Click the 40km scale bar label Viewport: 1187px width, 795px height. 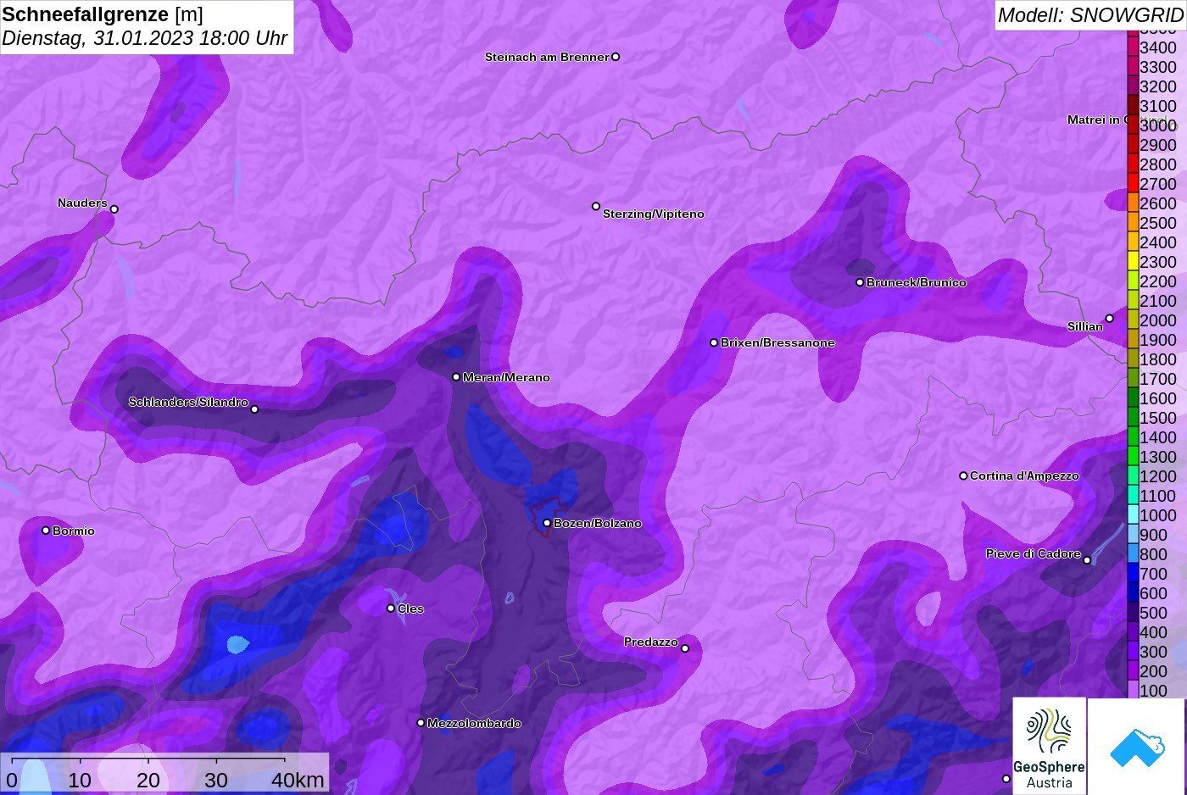coord(298,780)
